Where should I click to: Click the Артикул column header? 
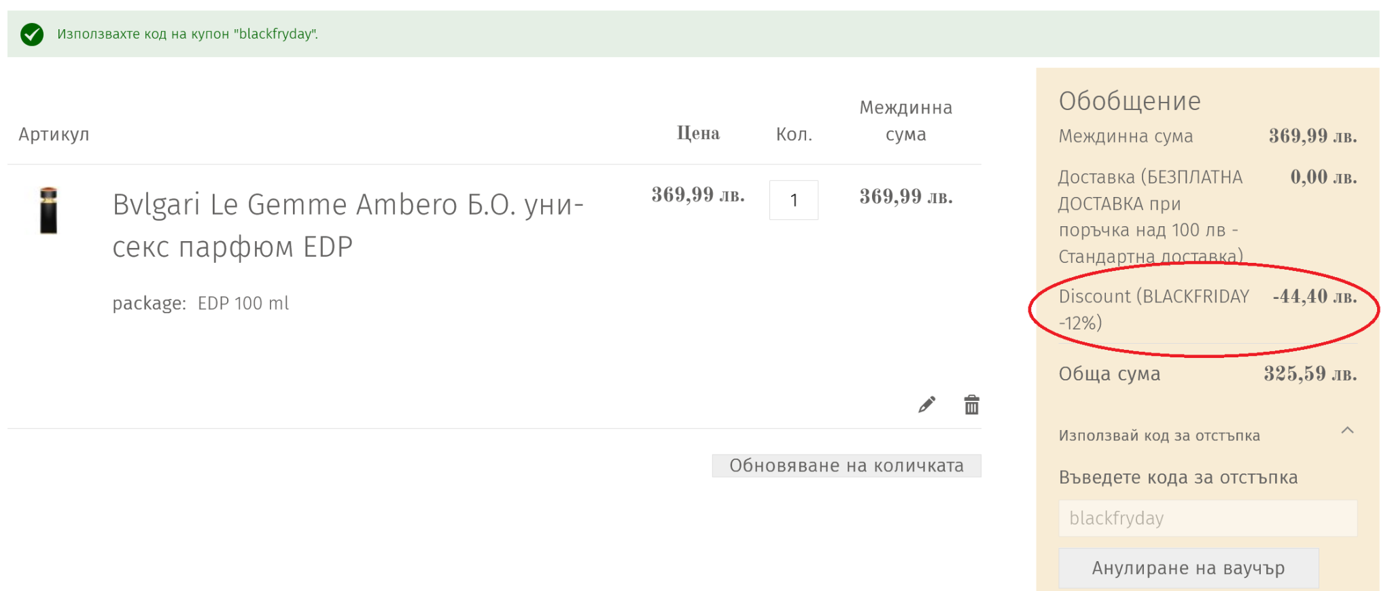[54, 135]
